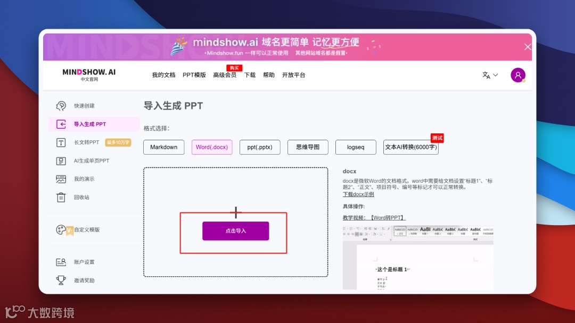Viewport: 575px width, 323px height.
Task: Click the 导入生成 PPT import icon
Action: 61,124
